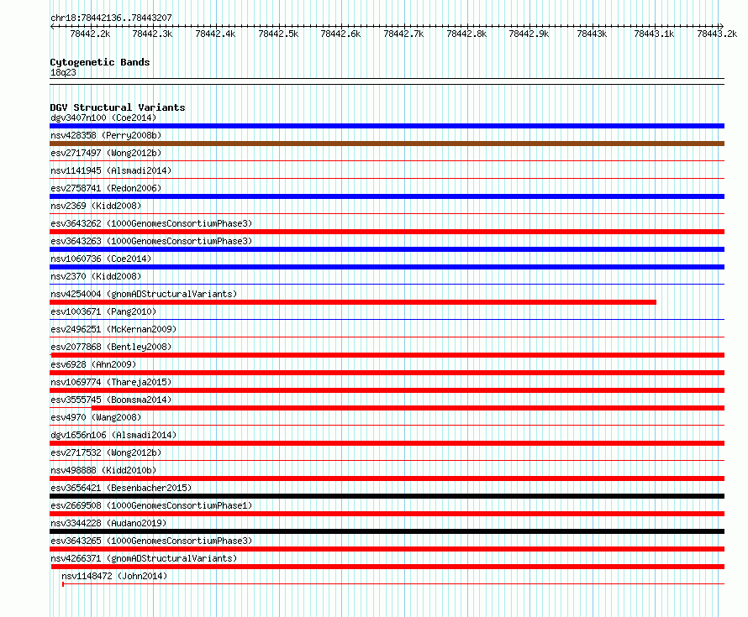Click the blue bar under dgv3407n100
This screenshot has height=617, width=748.
click(x=387, y=126)
